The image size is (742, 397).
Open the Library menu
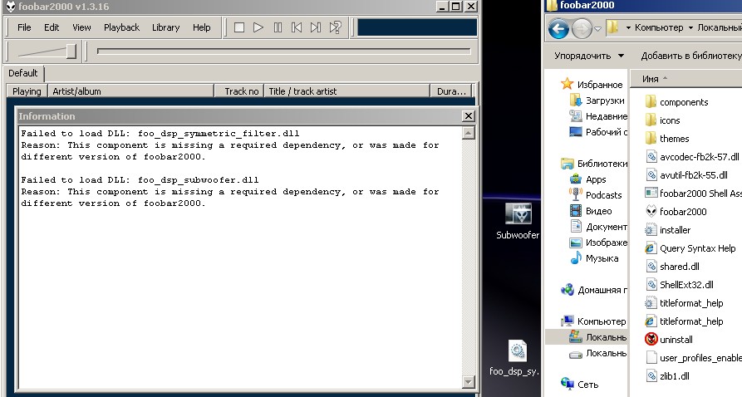pos(165,27)
